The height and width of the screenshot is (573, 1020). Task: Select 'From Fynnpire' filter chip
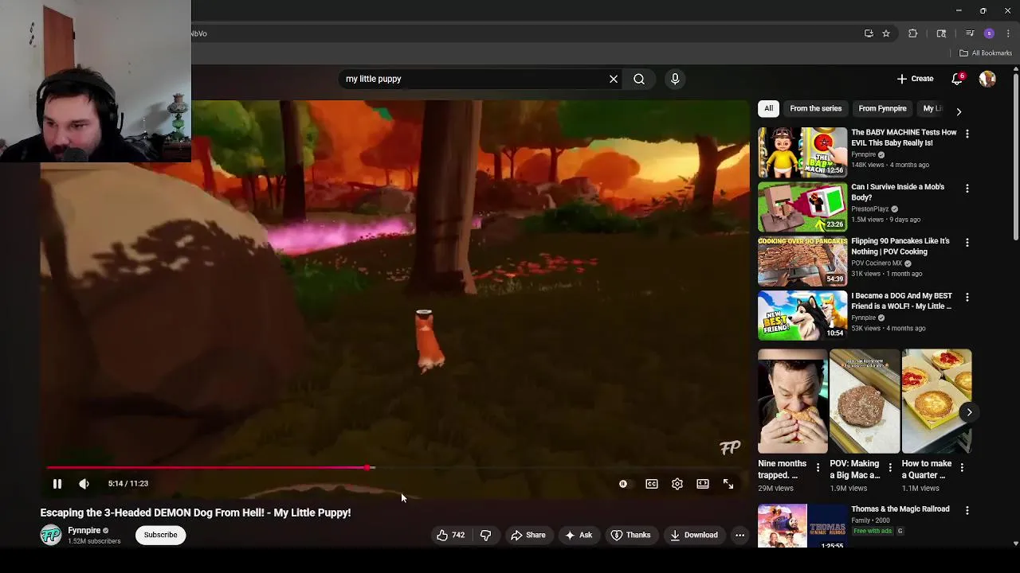pyautogui.click(x=882, y=108)
